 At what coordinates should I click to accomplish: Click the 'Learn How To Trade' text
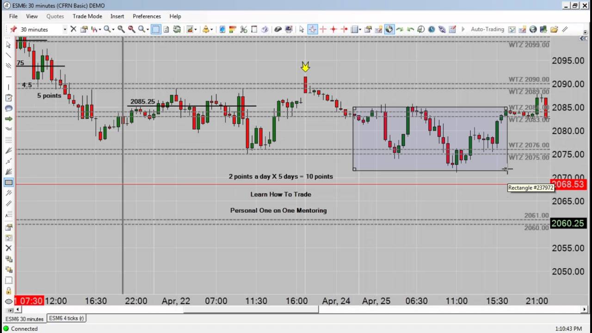[x=281, y=194]
